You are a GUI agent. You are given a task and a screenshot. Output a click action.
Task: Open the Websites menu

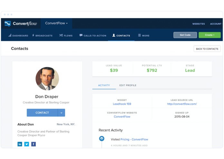[199, 24]
